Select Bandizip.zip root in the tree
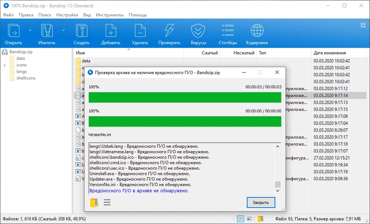The width and height of the screenshot is (370, 224). pos(21,52)
